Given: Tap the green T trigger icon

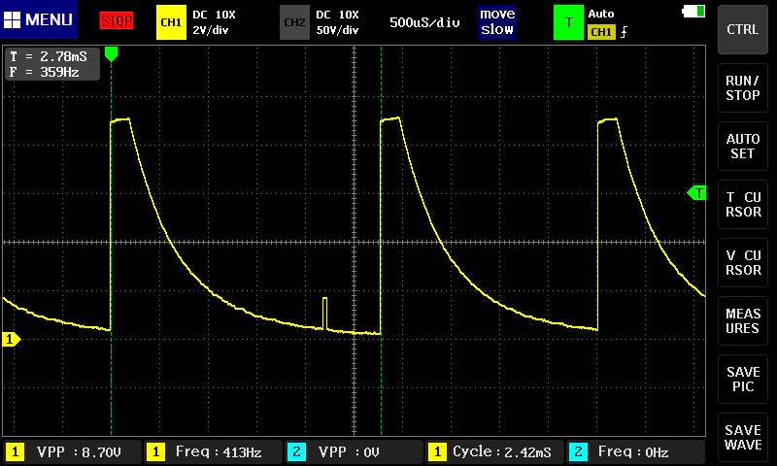Looking at the screenshot, I should coord(568,22).
